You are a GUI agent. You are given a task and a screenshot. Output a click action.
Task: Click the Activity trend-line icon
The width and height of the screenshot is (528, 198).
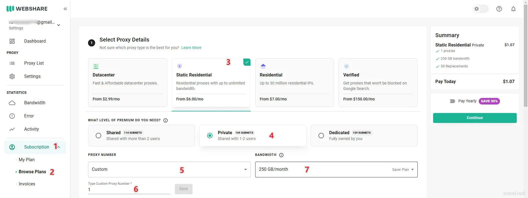click(12, 129)
